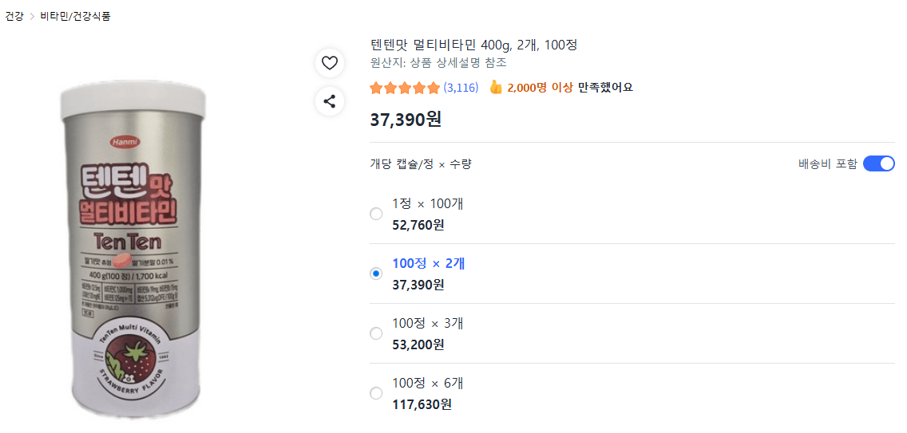Image resolution: width=907 pixels, height=433 pixels.
Task: Click the heart wishlist icon
Action: [329, 63]
